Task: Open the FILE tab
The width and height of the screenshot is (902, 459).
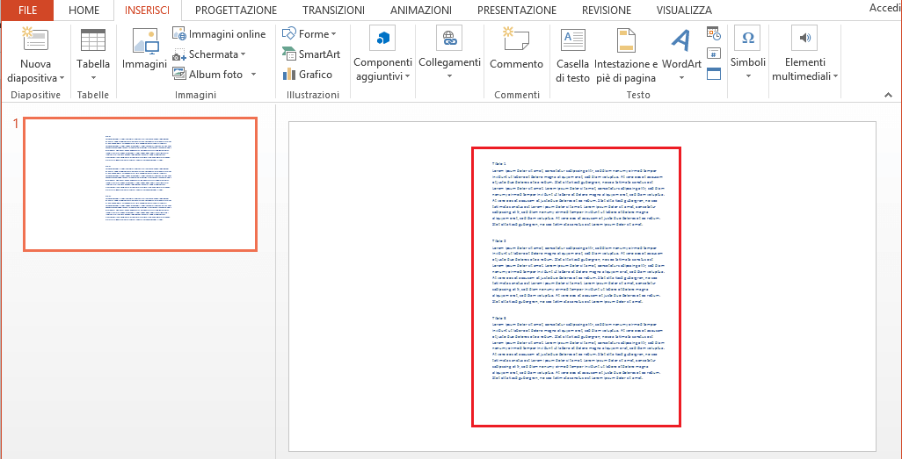Action: coord(27,10)
